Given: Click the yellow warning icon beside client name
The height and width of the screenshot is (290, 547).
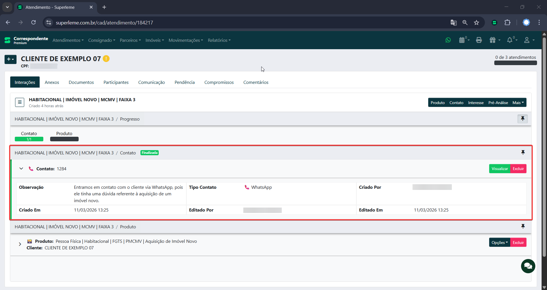Looking at the screenshot, I should point(106,59).
